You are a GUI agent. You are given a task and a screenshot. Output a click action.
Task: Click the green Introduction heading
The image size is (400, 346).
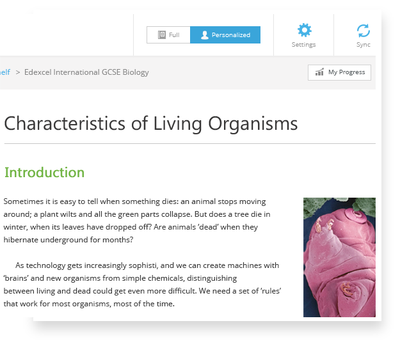click(44, 173)
